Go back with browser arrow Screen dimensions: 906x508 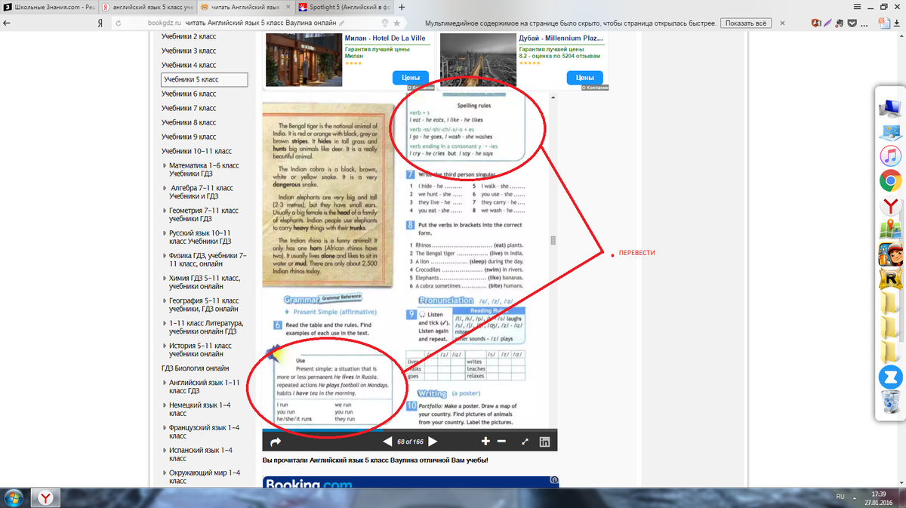(7, 23)
